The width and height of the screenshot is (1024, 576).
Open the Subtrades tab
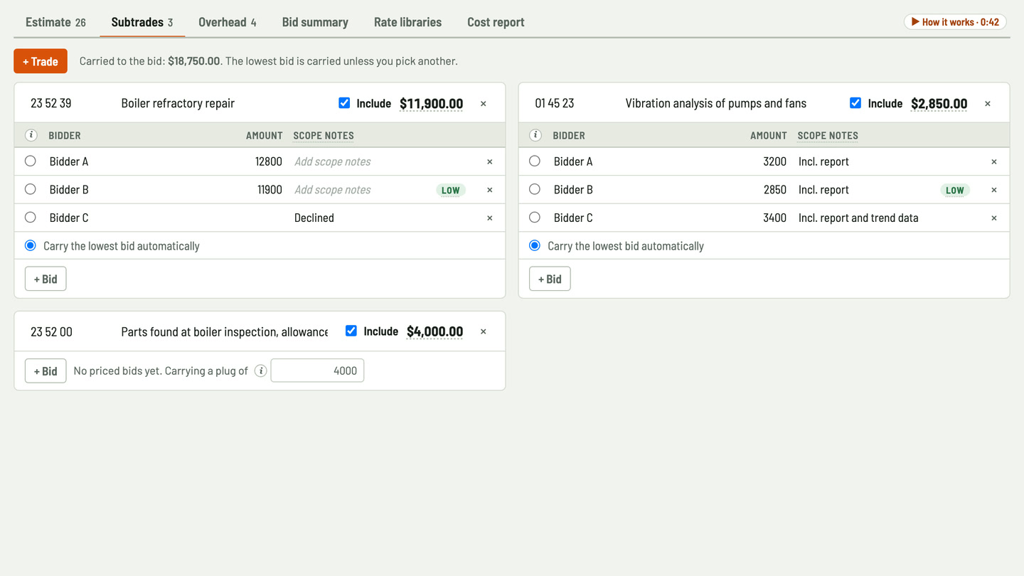142,22
